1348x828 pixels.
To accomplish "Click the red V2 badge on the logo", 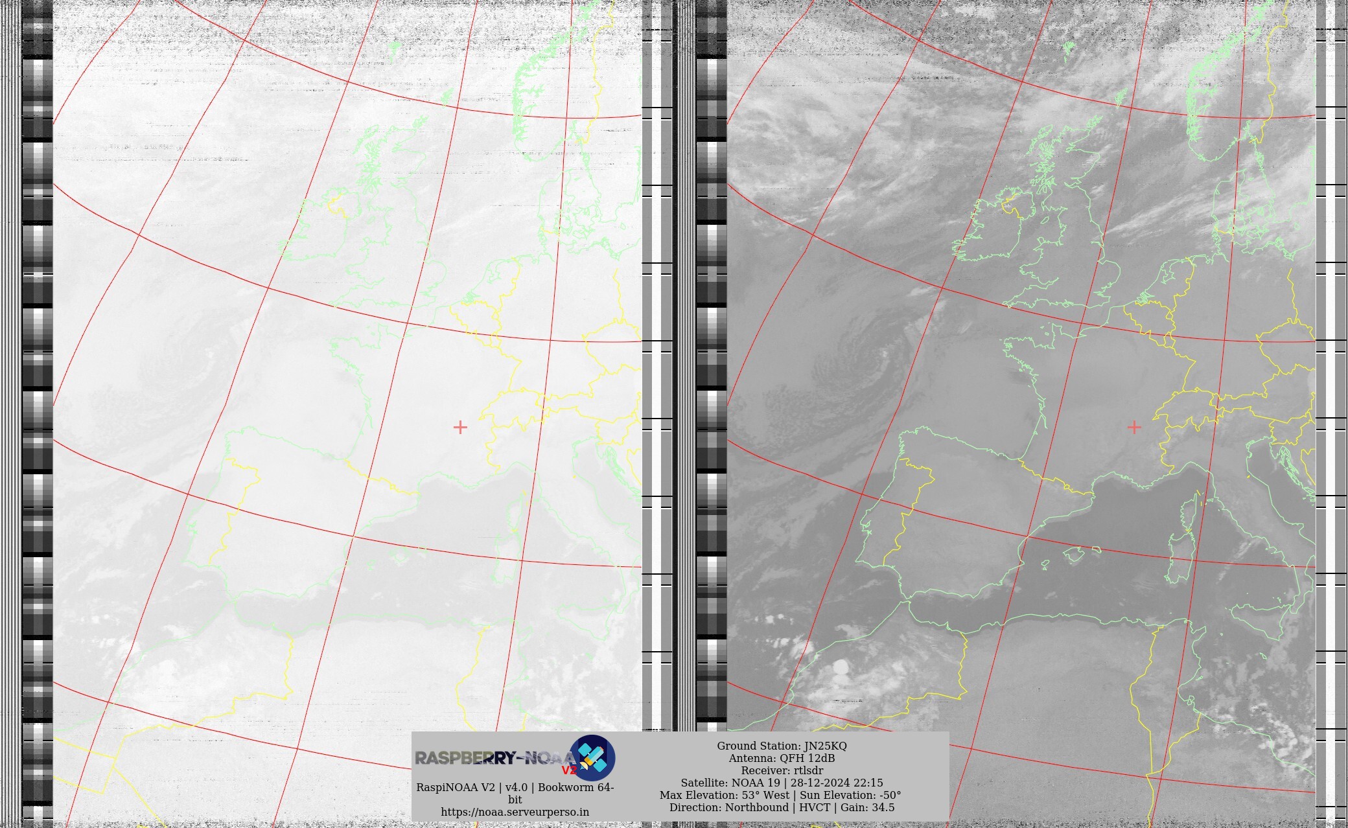I will point(568,771).
